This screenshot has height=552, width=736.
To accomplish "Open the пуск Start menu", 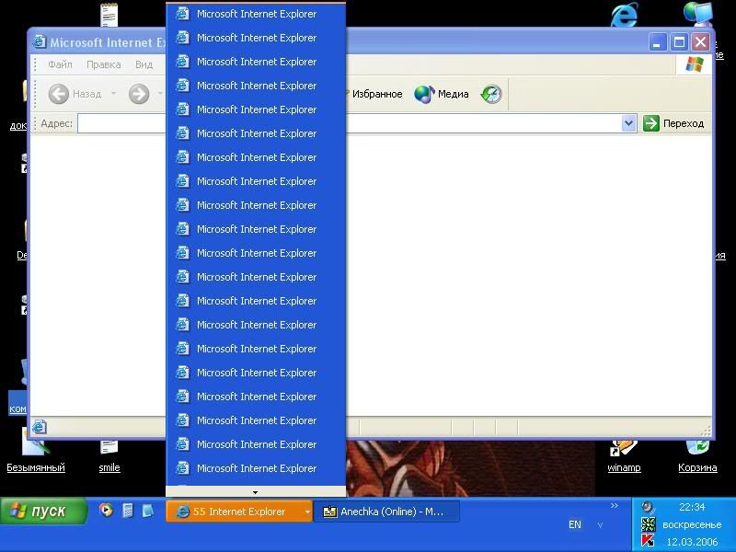I will [43, 511].
